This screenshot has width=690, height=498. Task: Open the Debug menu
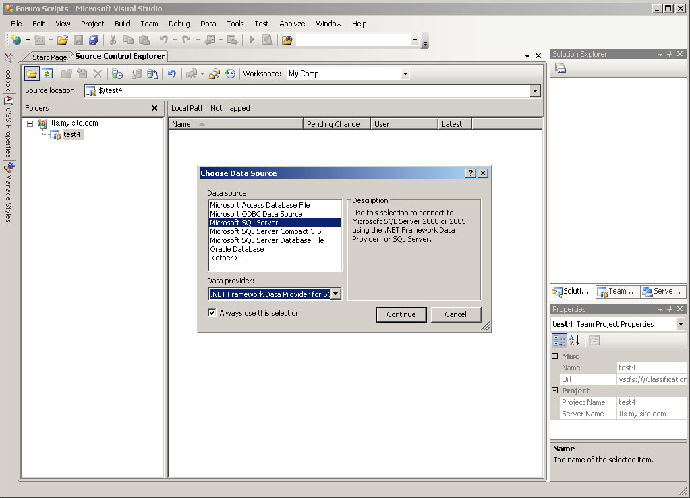(x=179, y=24)
